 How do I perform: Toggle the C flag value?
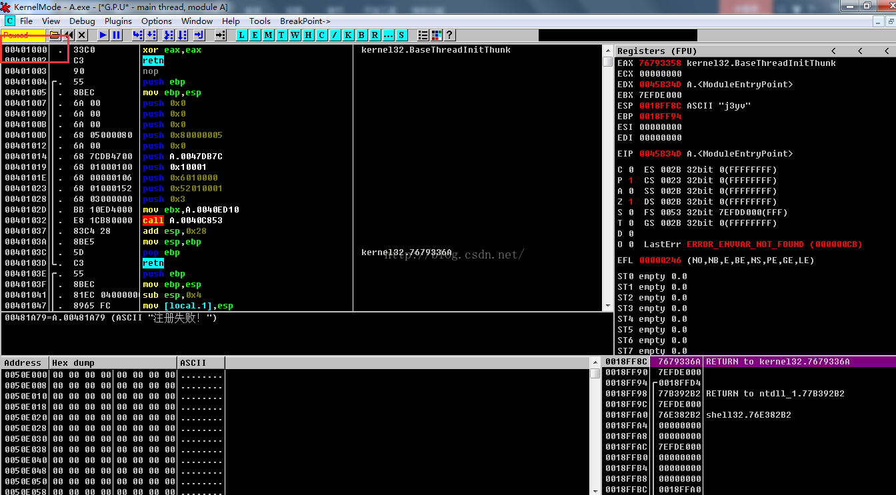631,170
